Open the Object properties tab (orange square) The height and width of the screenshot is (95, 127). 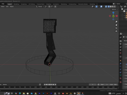click(x=121, y=61)
